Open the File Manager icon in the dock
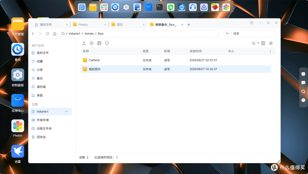This screenshot has height=174, width=308. [x=93, y=7]
